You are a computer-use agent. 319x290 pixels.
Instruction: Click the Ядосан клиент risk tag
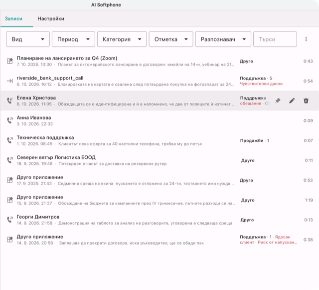[x=265, y=240]
